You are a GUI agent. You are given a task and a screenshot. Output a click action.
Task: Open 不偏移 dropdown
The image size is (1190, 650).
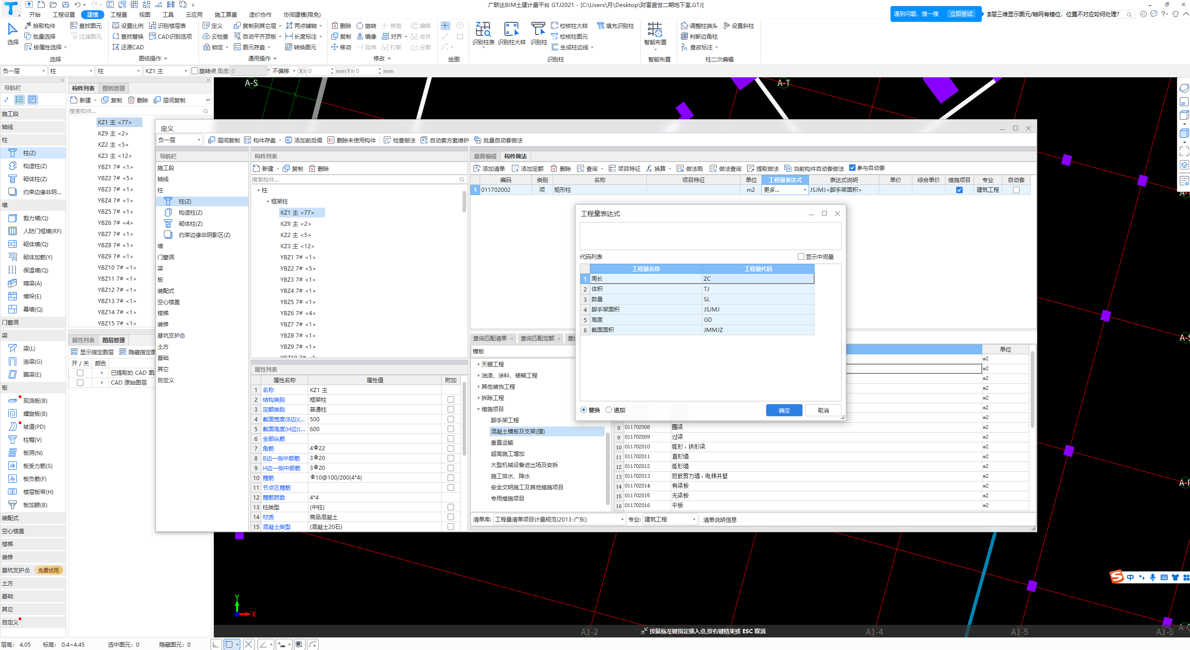pos(284,71)
